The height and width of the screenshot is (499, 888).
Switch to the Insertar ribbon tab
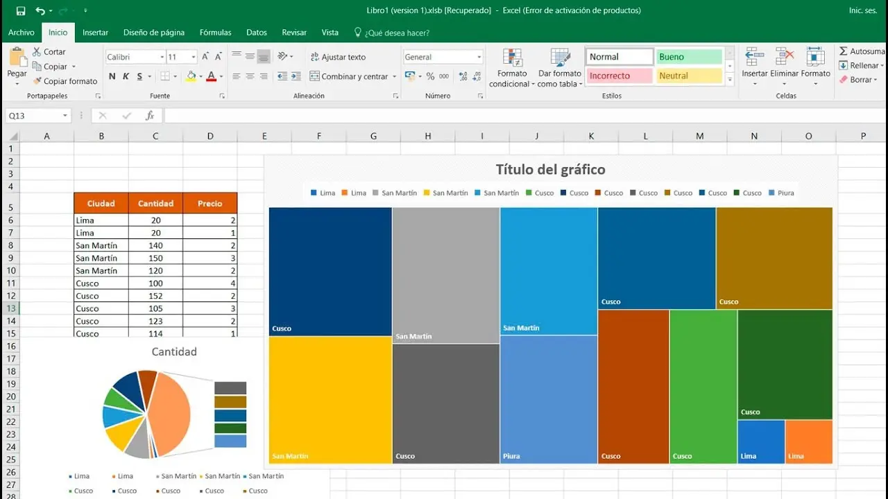tap(95, 33)
